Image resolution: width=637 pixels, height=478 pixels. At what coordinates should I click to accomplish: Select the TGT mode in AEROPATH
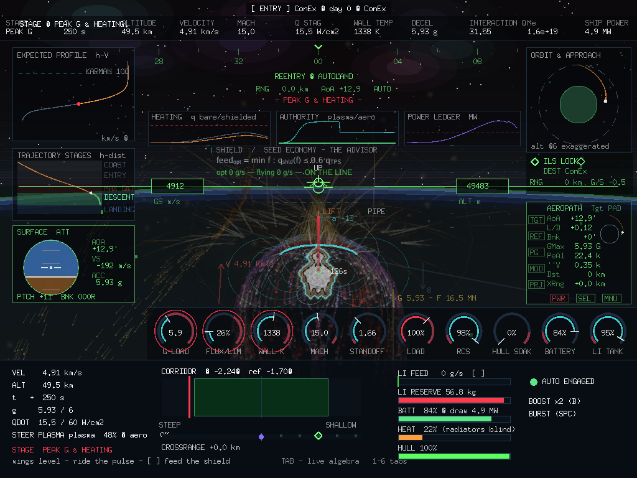coord(536,220)
